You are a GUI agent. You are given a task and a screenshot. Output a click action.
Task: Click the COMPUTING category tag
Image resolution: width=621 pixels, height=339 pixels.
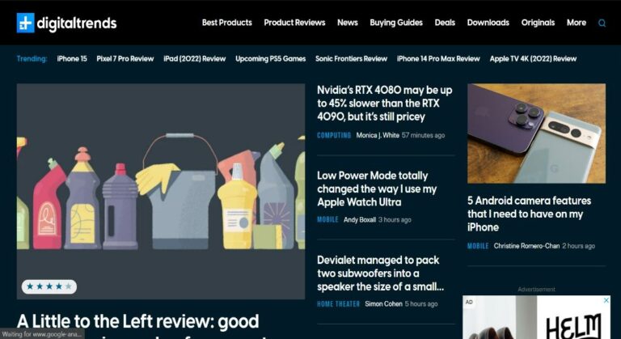[334, 135]
